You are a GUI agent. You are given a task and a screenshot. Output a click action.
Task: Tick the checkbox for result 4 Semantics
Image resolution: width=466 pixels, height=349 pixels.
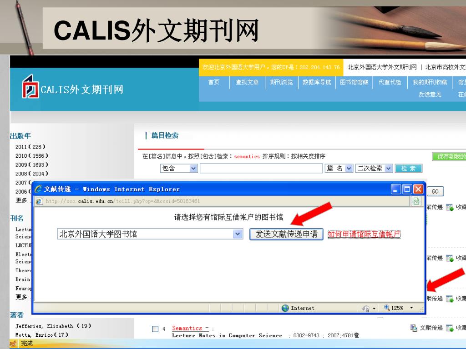click(155, 329)
